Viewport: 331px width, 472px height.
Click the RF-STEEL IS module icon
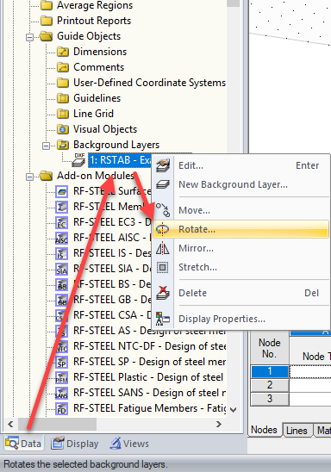click(62, 253)
